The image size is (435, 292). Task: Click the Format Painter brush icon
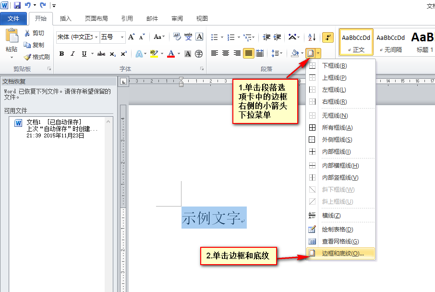tap(27, 57)
